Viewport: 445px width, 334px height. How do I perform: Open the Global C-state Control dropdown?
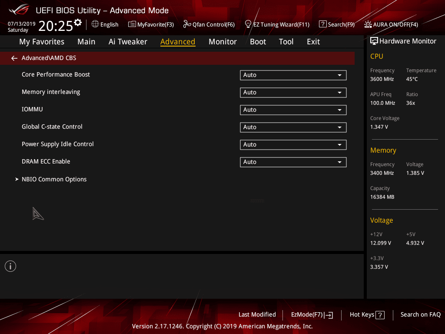pos(293,127)
